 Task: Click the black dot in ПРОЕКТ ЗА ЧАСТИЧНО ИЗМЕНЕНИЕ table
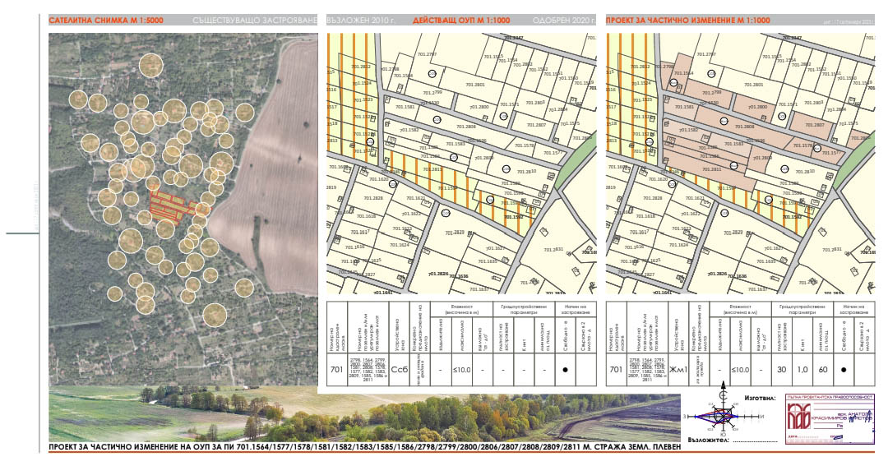click(x=844, y=370)
